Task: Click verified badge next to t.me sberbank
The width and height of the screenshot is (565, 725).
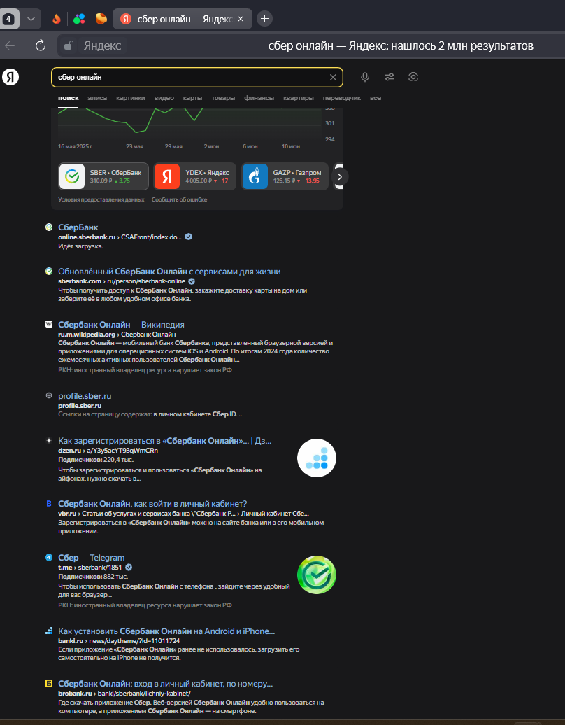Action: (x=129, y=568)
